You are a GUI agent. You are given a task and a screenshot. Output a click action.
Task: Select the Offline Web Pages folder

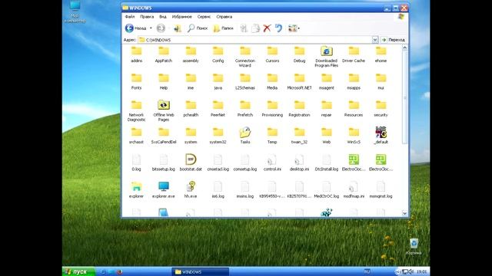point(164,110)
